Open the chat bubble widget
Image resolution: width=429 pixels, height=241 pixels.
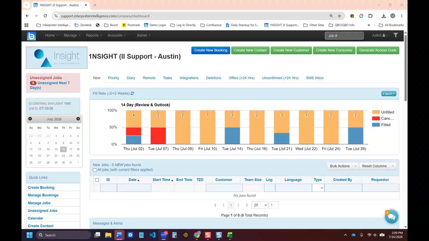[x=391, y=217]
